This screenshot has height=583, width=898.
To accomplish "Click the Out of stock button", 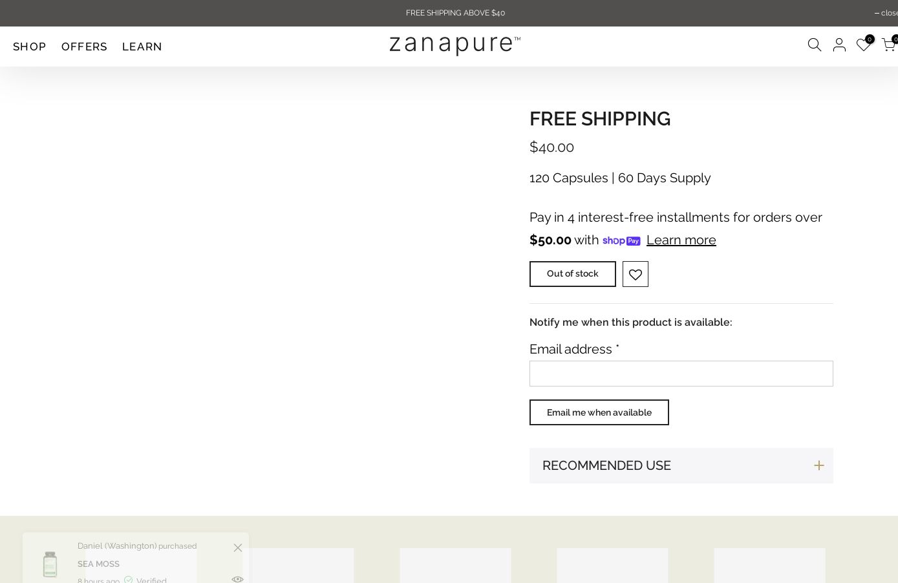I will [572, 274].
